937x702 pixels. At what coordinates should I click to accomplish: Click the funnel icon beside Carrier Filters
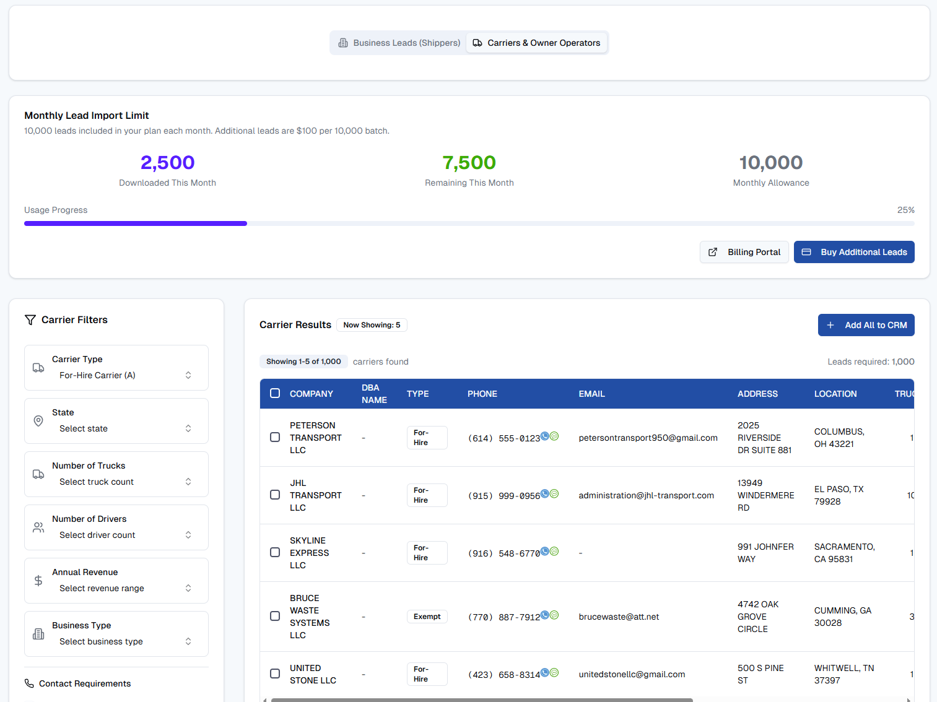[x=30, y=320]
